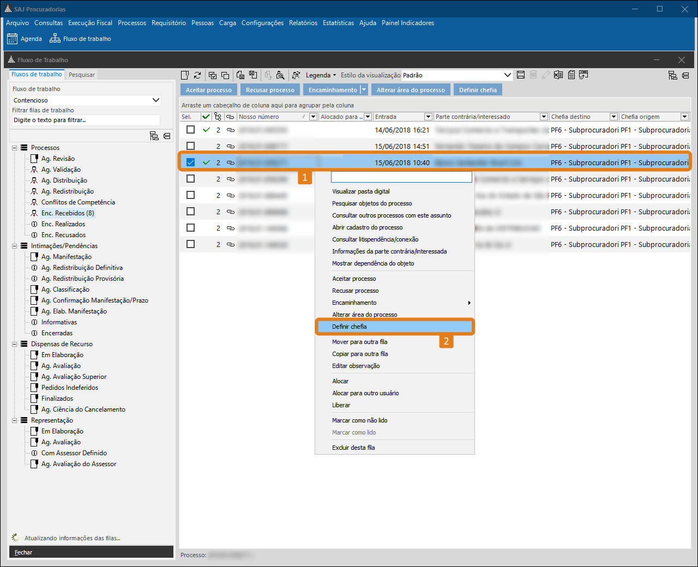Click the presentation board icon in the grid toolbar
Viewport: 698px width, 567px height.
[583, 75]
